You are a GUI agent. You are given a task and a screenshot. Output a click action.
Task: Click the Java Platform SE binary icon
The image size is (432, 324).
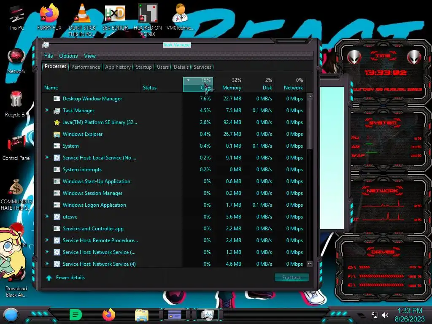click(x=57, y=122)
